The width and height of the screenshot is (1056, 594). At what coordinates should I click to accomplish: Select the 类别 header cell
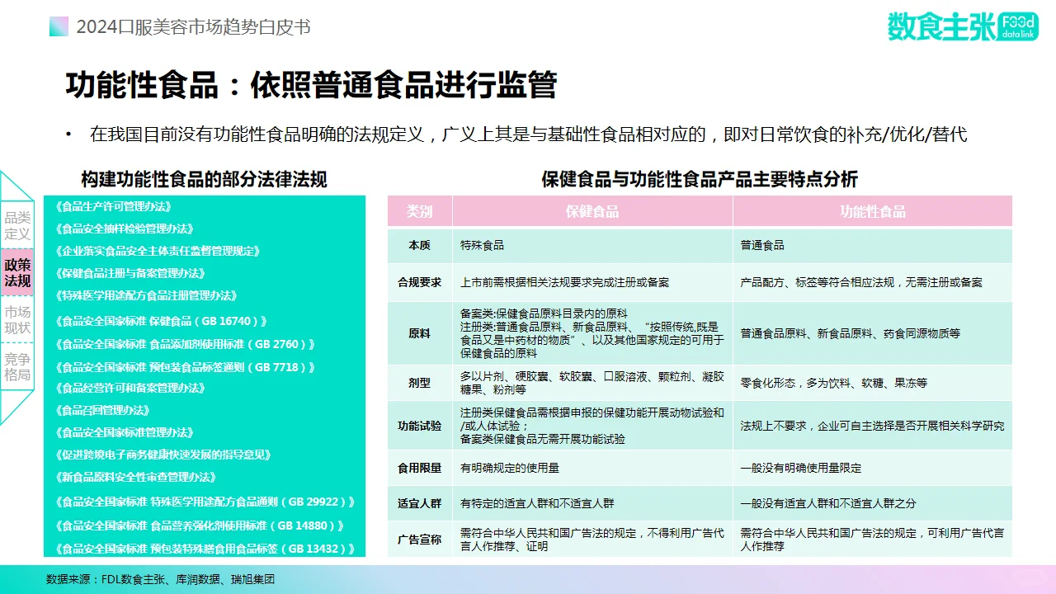point(419,211)
